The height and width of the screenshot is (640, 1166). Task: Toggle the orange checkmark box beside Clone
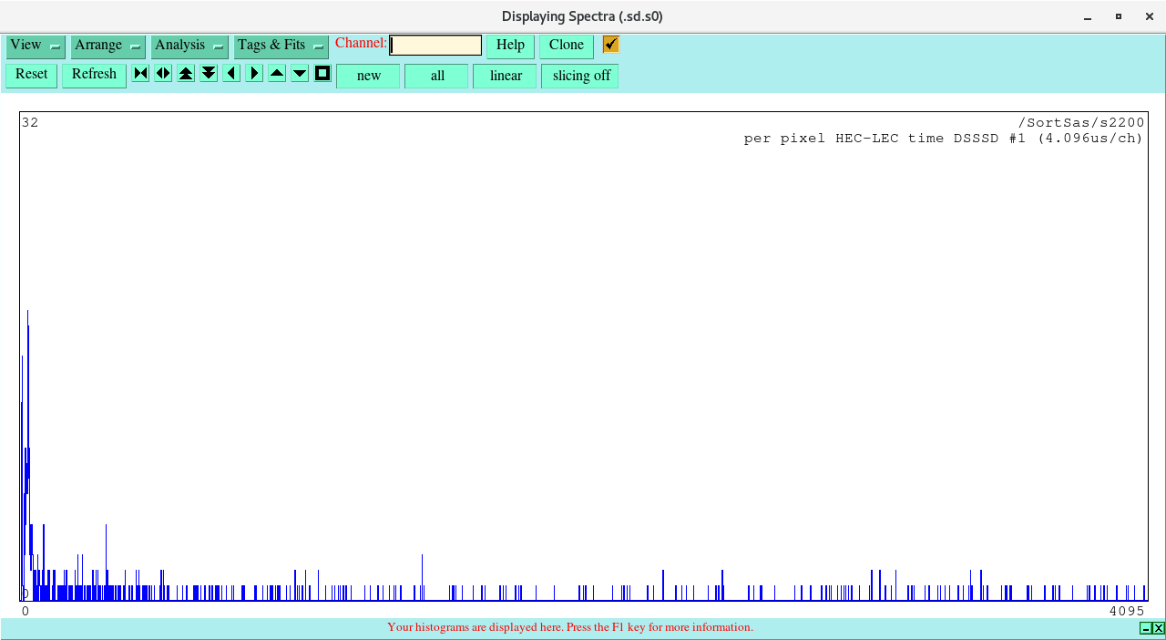click(610, 45)
